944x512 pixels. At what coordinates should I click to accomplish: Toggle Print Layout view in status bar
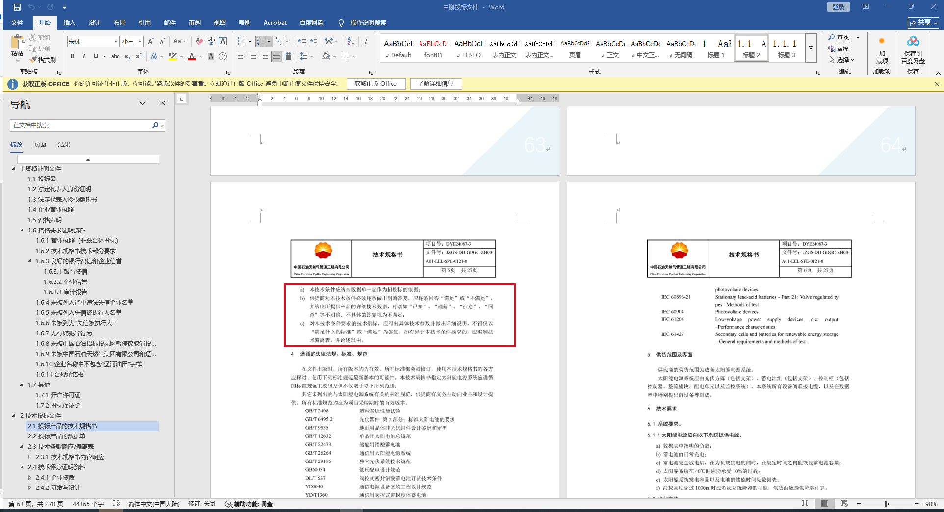tap(824, 504)
